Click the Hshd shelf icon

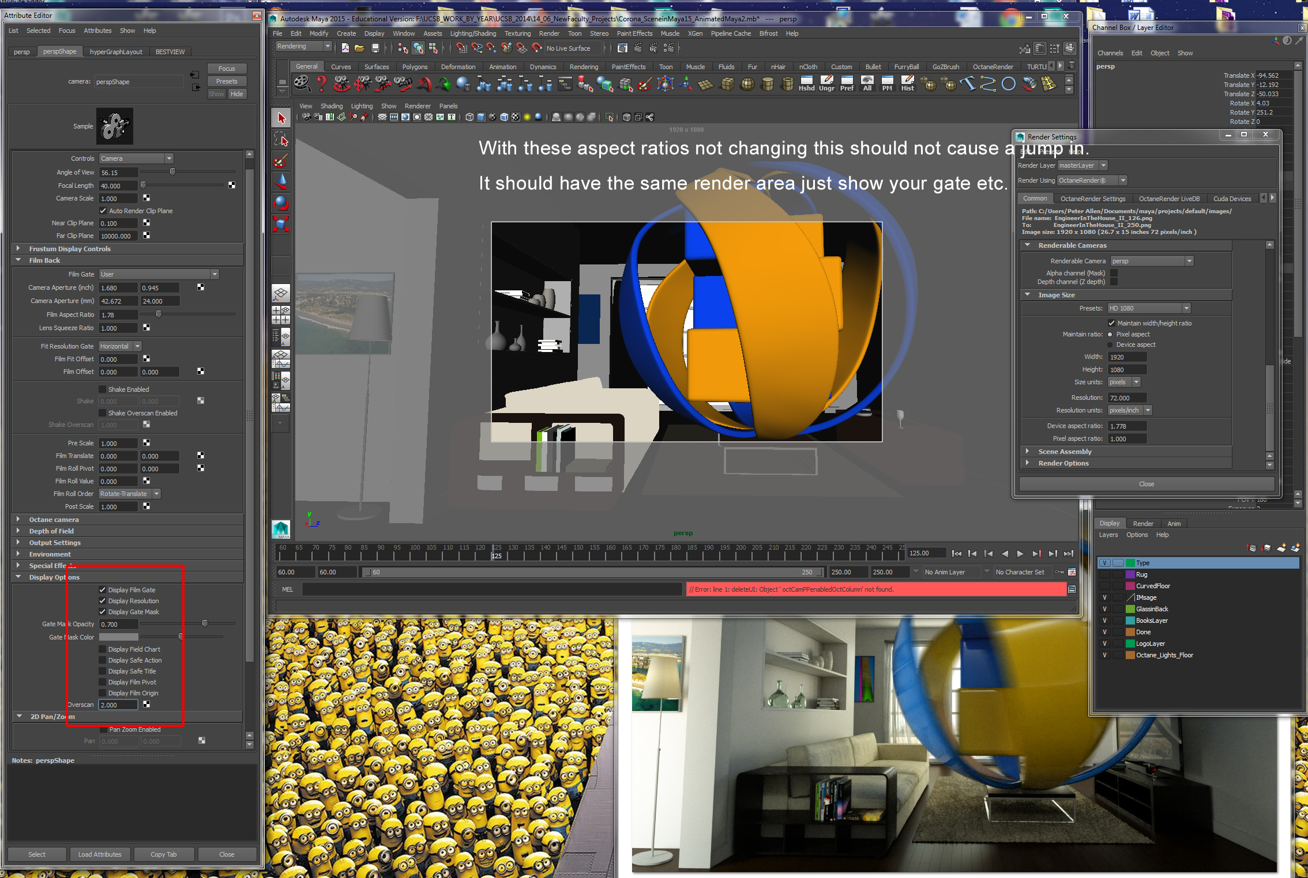click(806, 84)
